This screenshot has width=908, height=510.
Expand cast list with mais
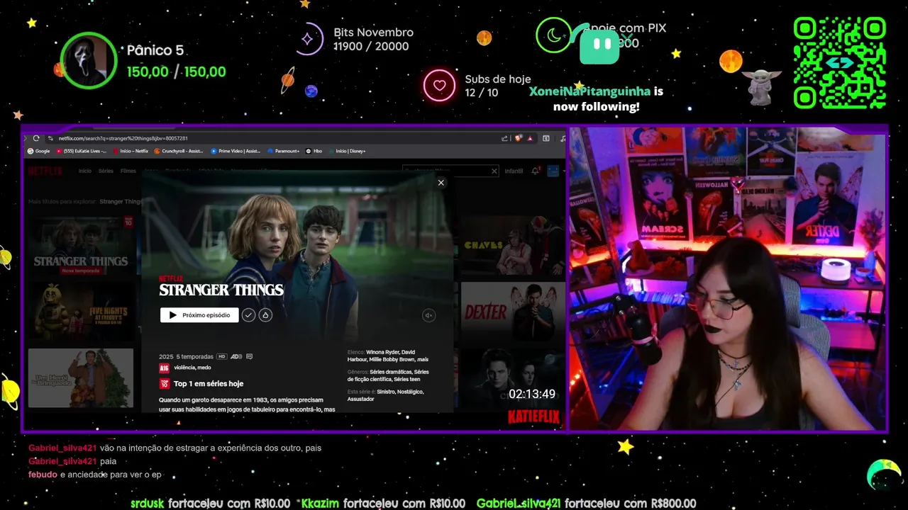tap(423, 360)
